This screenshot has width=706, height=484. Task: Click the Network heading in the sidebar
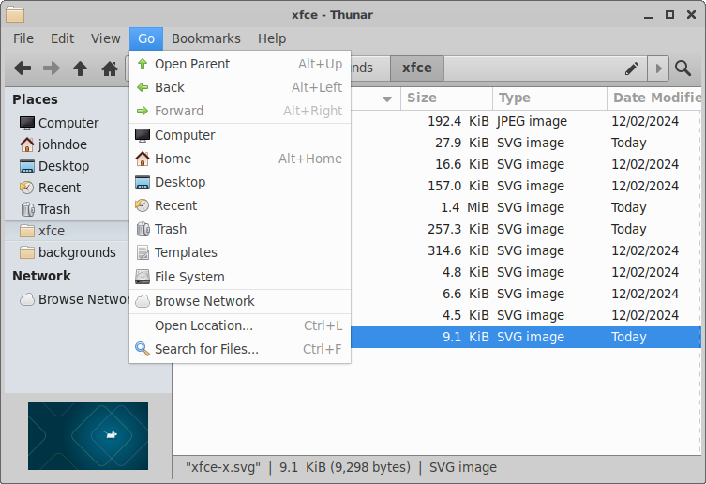pyautogui.click(x=42, y=276)
